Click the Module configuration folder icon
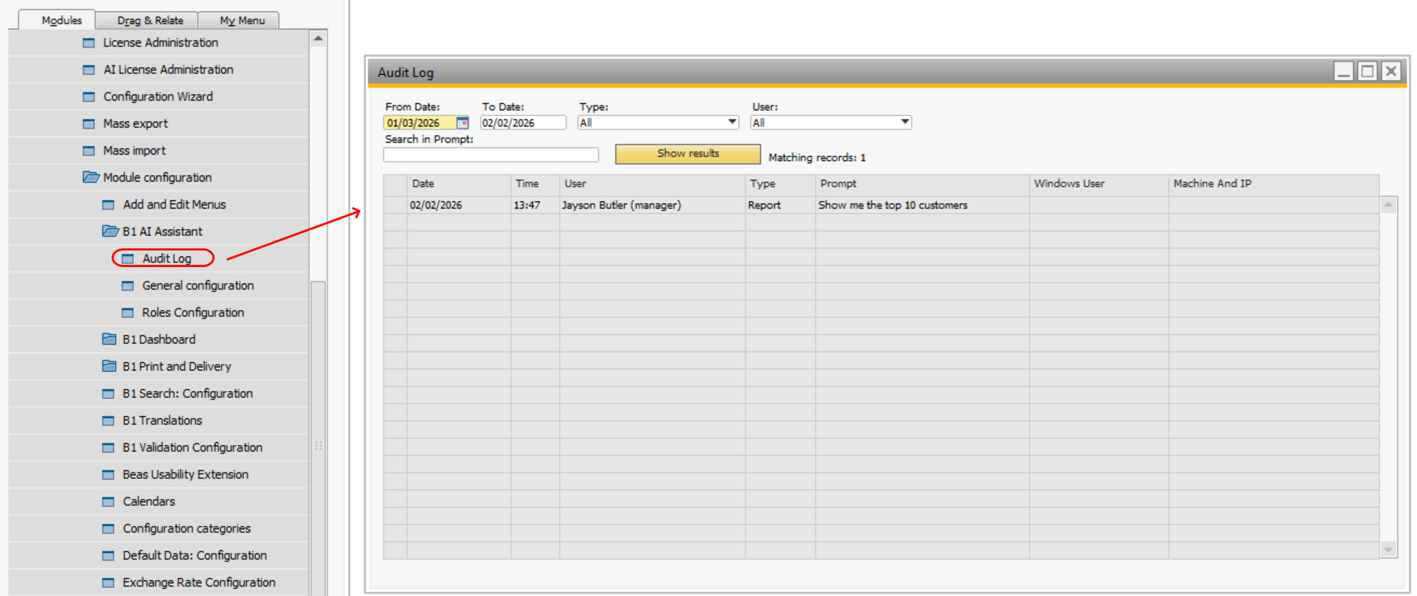This screenshot has height=596, width=1417. [x=91, y=177]
